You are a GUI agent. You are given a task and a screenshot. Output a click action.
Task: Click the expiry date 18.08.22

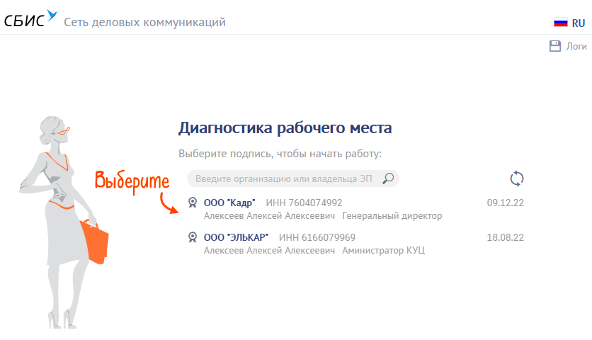coord(505,237)
